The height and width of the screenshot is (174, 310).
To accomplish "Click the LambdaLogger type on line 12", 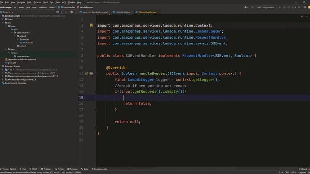I will [141, 80].
